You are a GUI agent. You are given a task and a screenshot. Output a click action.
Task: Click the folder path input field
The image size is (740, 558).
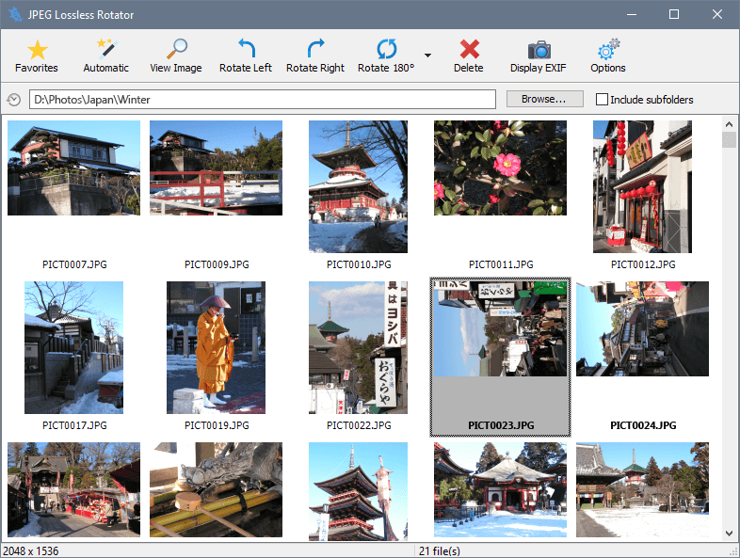[x=264, y=100]
